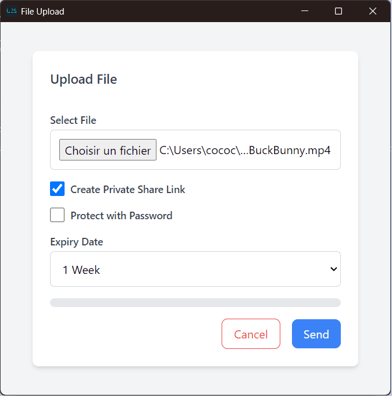
Task: Close the File Upload window
Action: (x=373, y=11)
